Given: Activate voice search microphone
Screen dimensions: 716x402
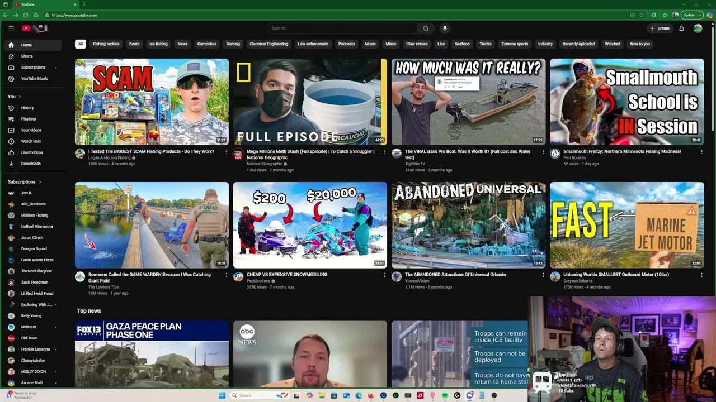Looking at the screenshot, I should (x=445, y=28).
